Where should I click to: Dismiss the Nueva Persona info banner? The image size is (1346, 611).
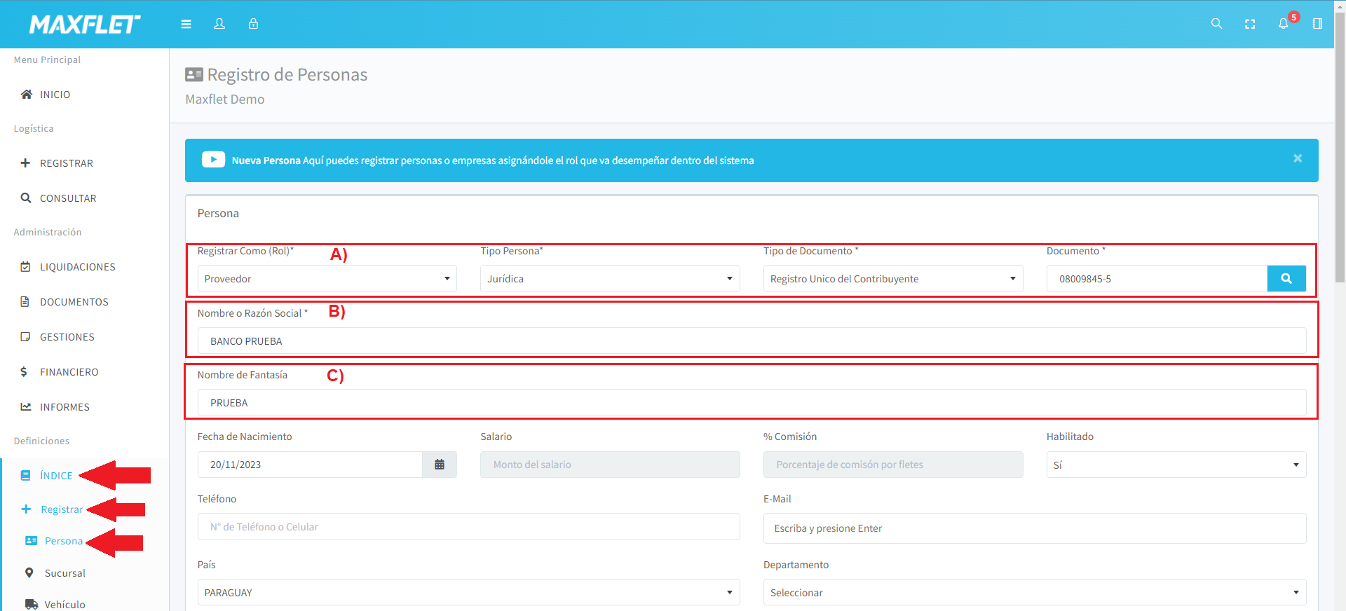tap(1298, 158)
